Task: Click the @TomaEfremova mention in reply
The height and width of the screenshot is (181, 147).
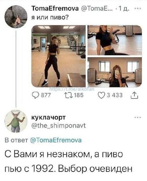Action: coord(56,140)
